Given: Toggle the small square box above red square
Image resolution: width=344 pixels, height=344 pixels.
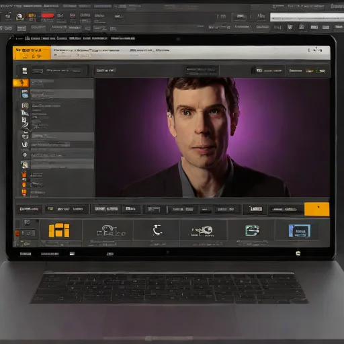Looking at the screenshot, I should pyautogui.click(x=27, y=222).
